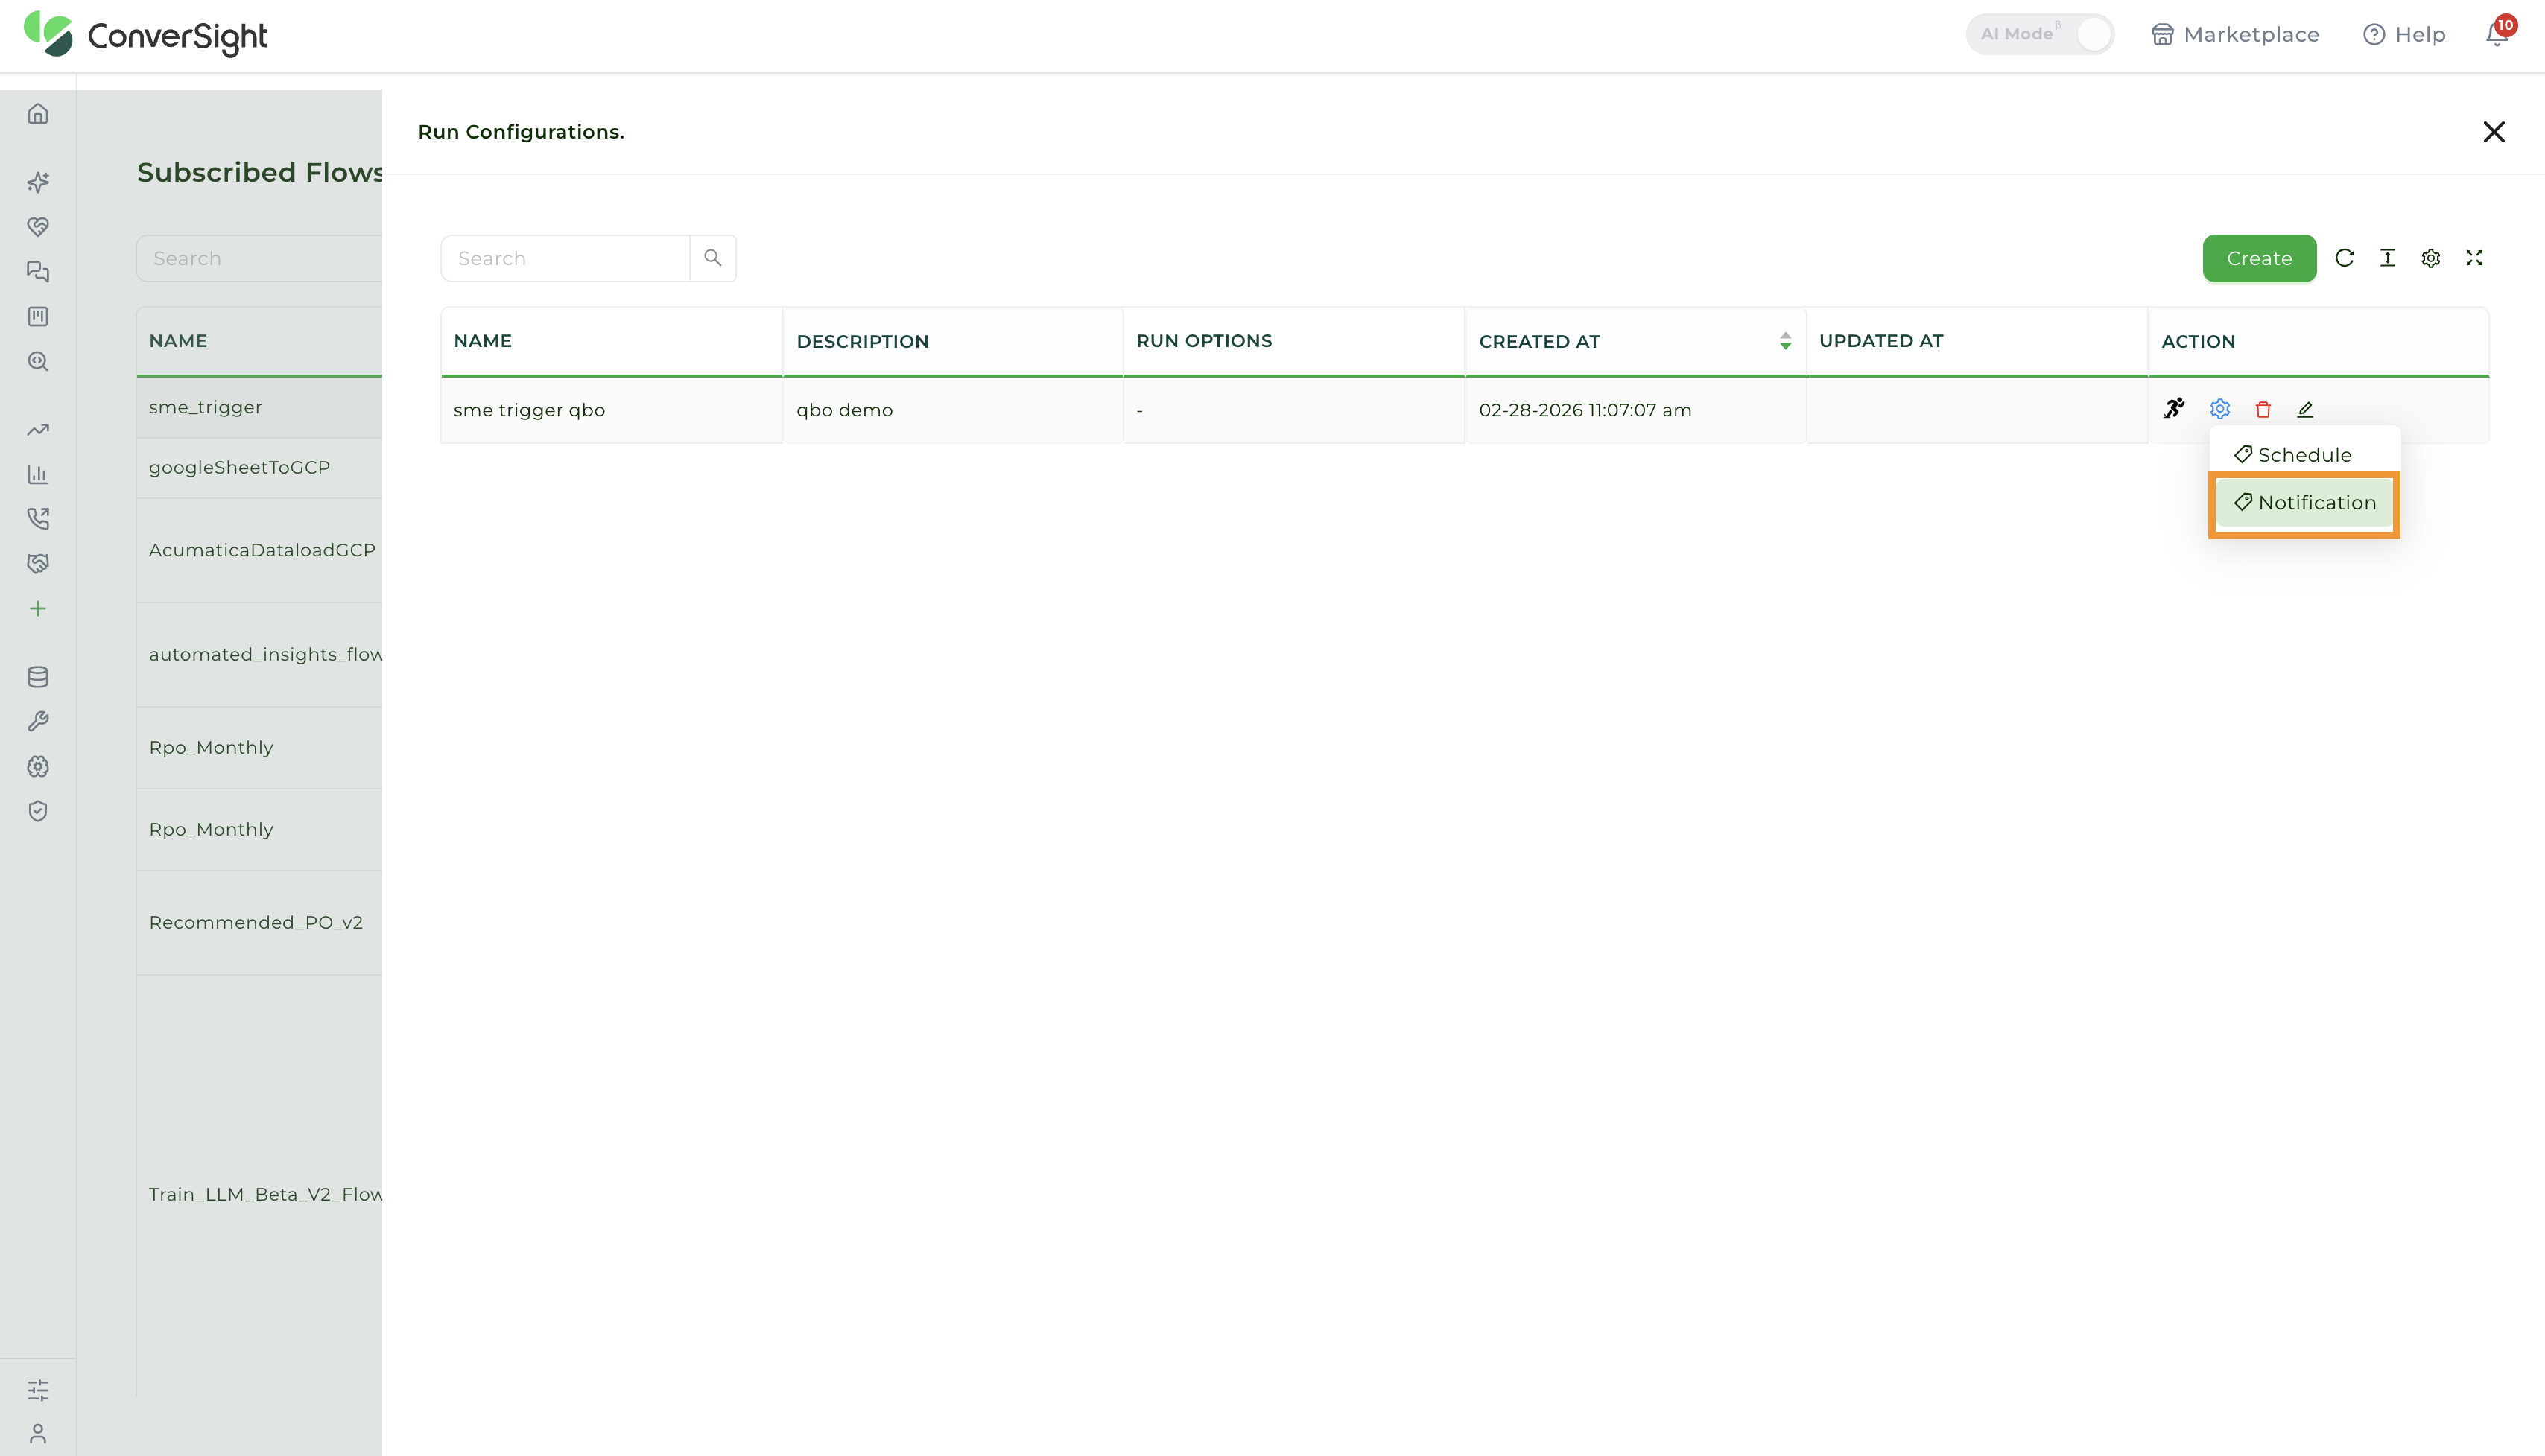
Task: Click the green Create button
Action: coord(2259,258)
